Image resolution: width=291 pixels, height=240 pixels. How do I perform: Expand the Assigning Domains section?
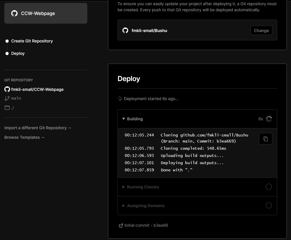(123, 206)
